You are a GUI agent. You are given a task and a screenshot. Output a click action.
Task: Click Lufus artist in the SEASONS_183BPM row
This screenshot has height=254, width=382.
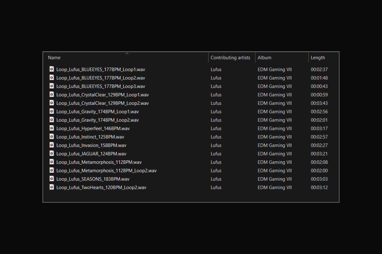[216, 179]
